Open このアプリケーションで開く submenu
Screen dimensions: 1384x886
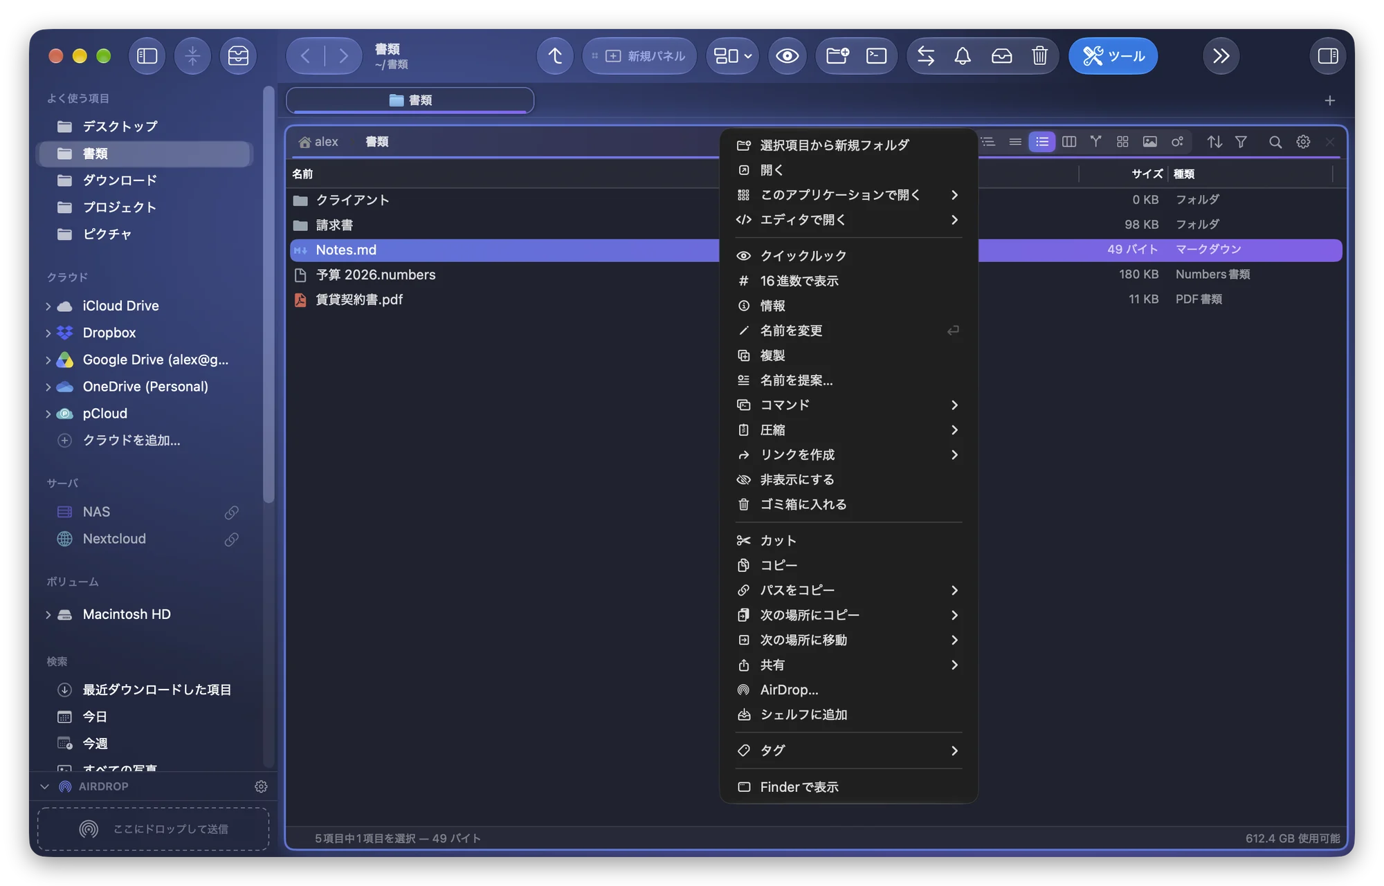pos(848,195)
